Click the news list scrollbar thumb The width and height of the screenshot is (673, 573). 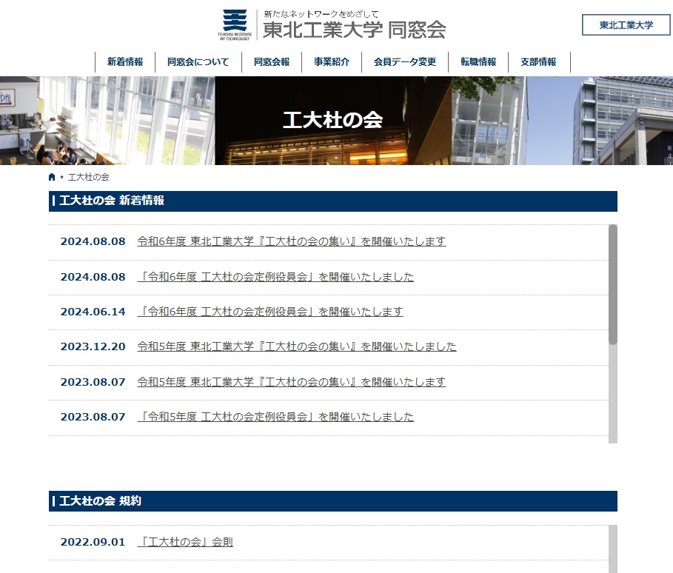[x=613, y=284]
